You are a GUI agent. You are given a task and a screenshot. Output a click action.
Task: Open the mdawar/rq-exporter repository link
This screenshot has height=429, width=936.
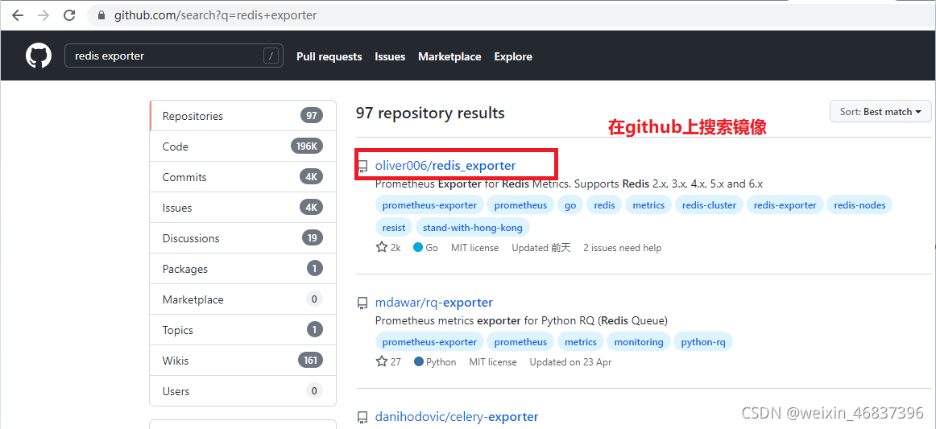pos(434,303)
